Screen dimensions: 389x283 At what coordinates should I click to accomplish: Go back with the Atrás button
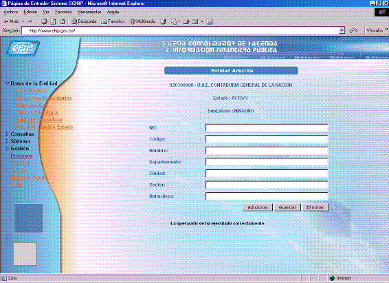pos(11,21)
